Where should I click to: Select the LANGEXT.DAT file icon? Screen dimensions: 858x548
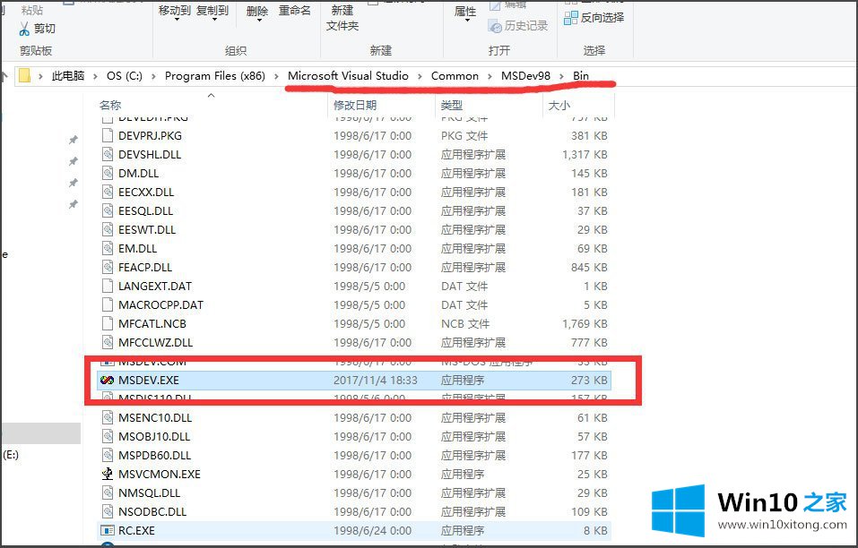click(x=108, y=286)
